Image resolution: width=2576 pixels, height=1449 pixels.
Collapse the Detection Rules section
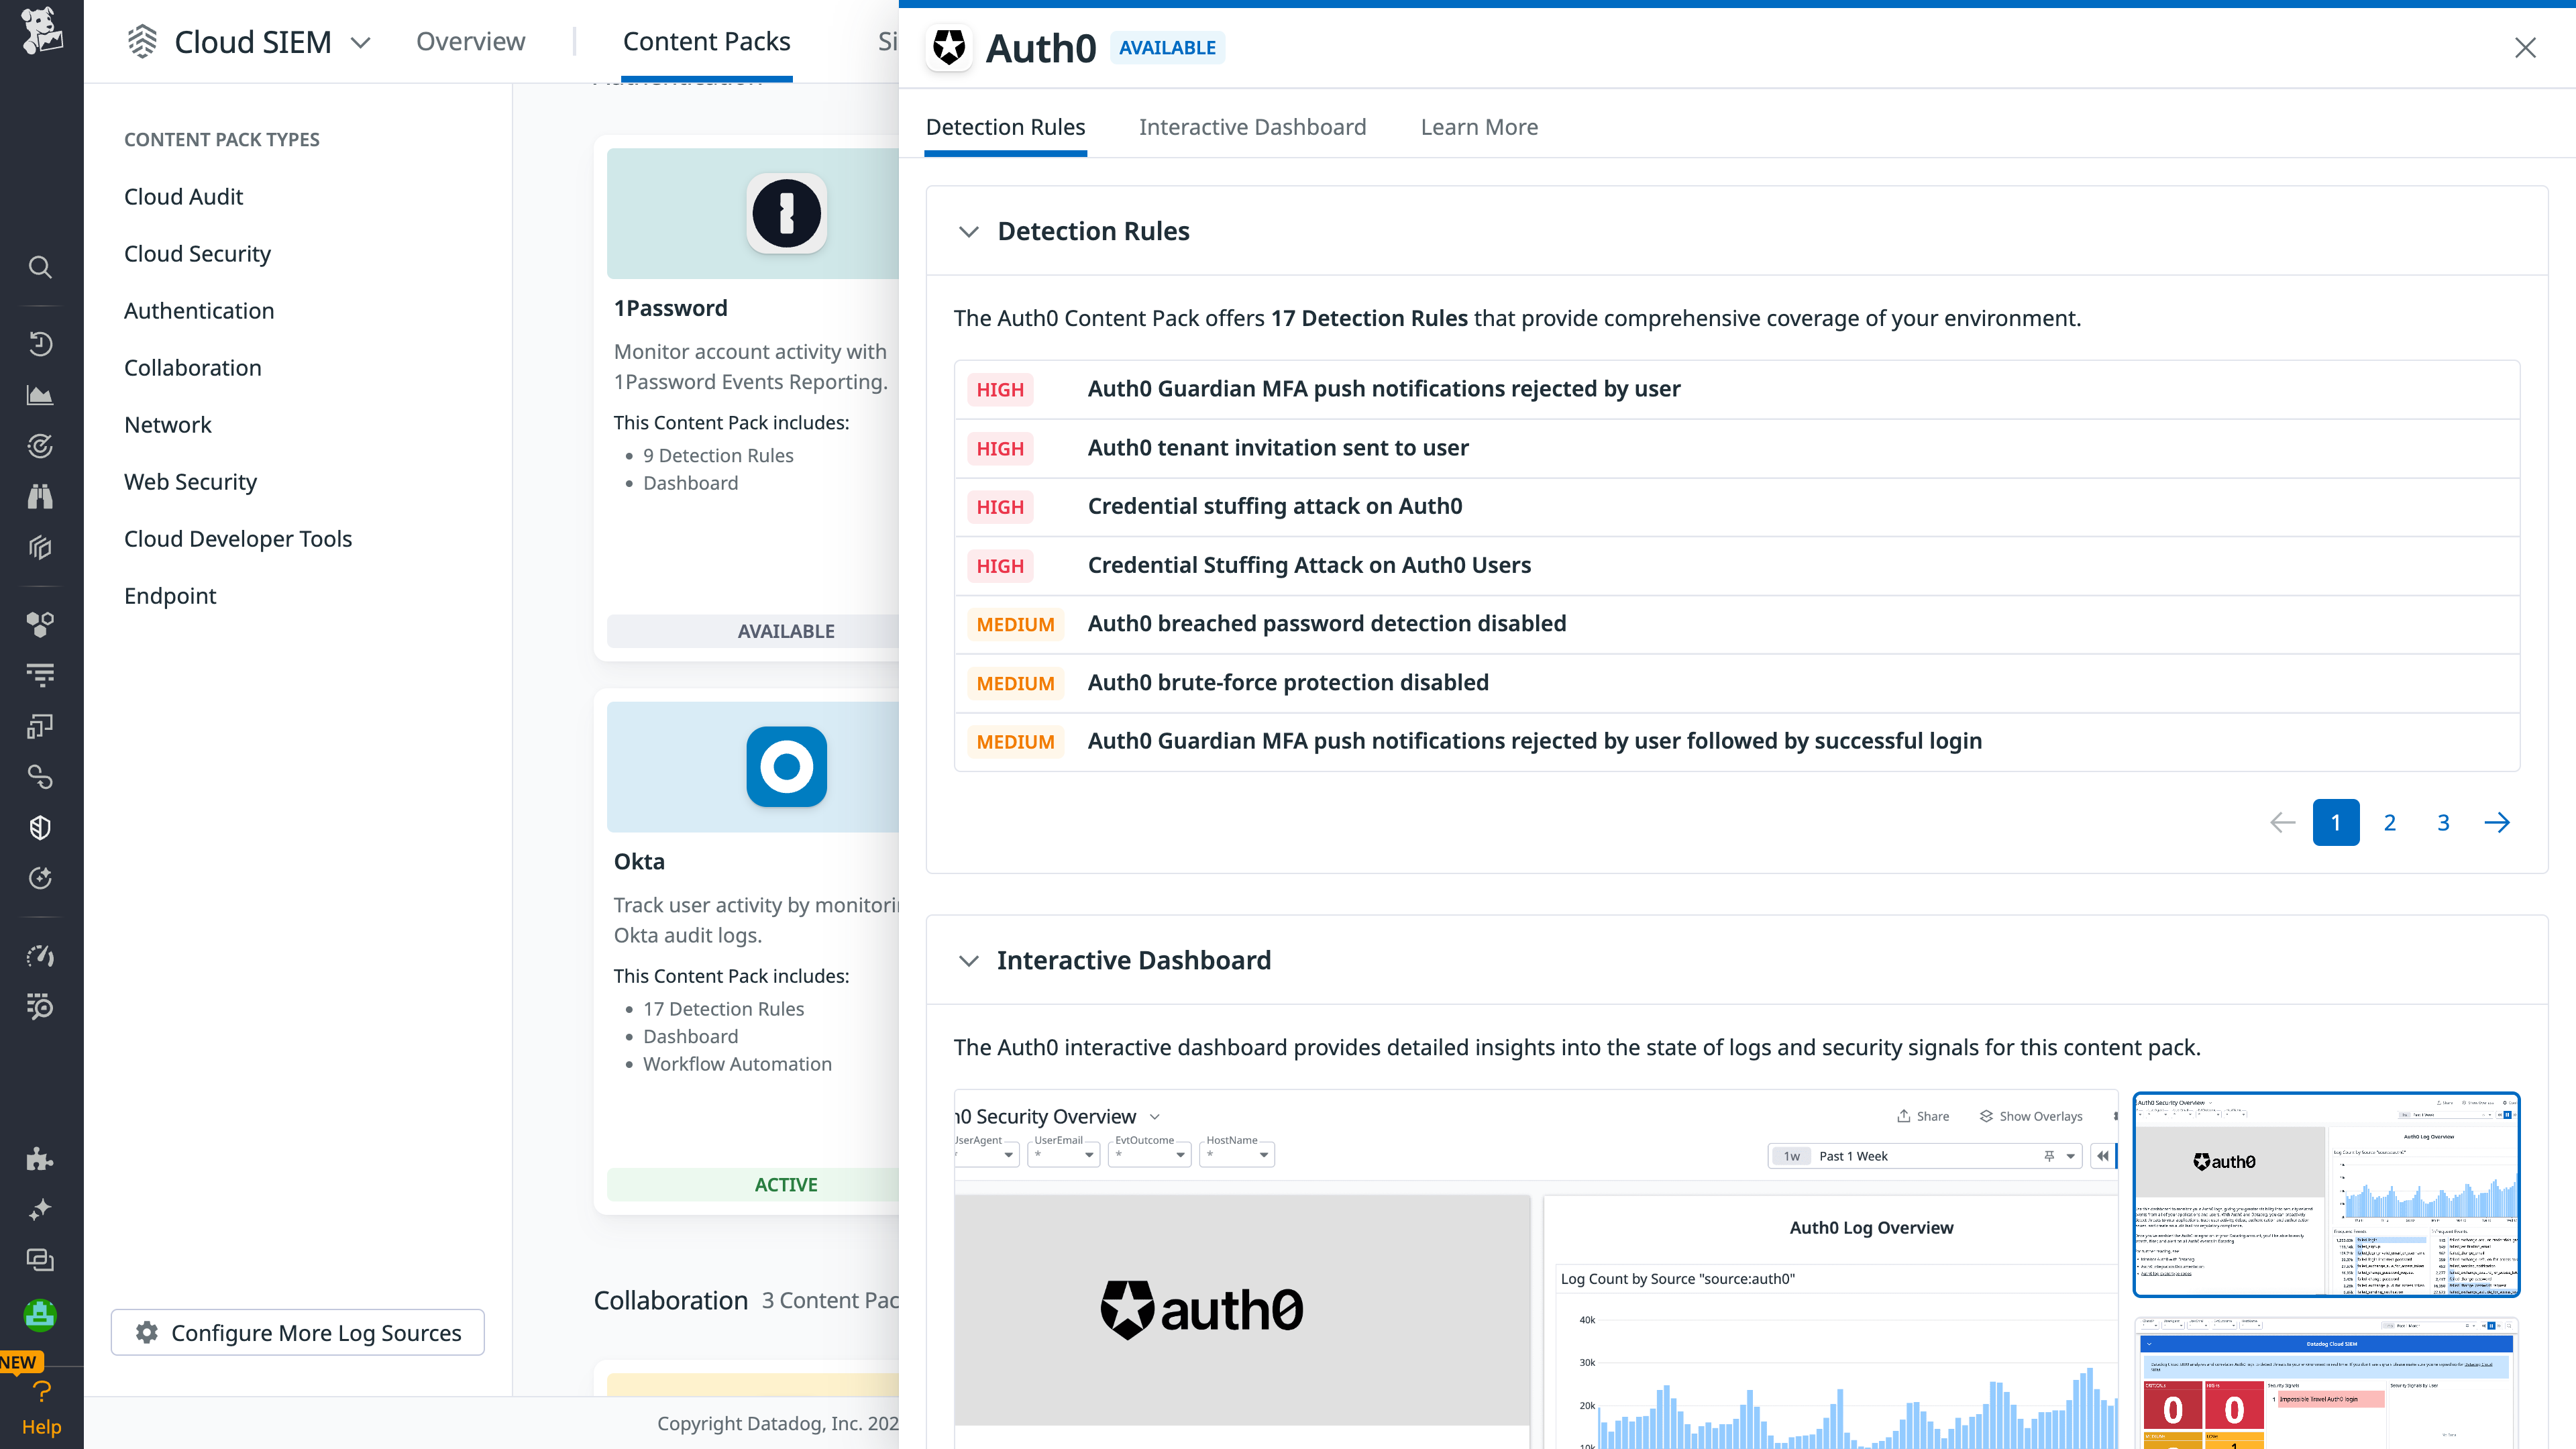point(968,231)
